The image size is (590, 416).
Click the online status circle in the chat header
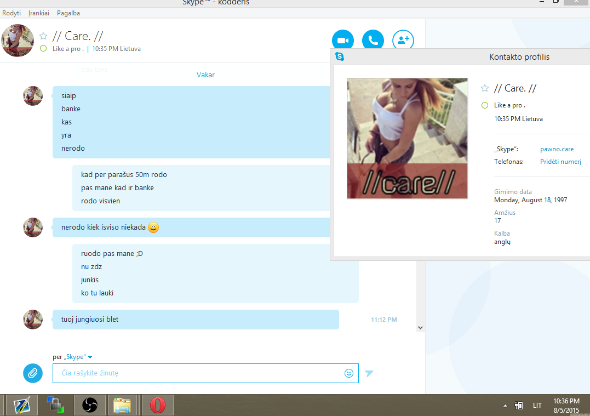click(43, 49)
